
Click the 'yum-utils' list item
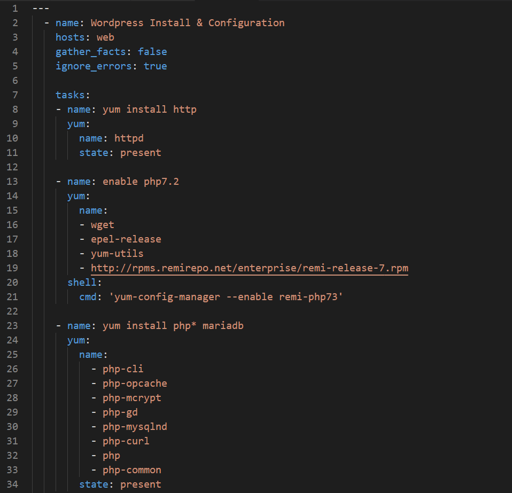coord(117,254)
